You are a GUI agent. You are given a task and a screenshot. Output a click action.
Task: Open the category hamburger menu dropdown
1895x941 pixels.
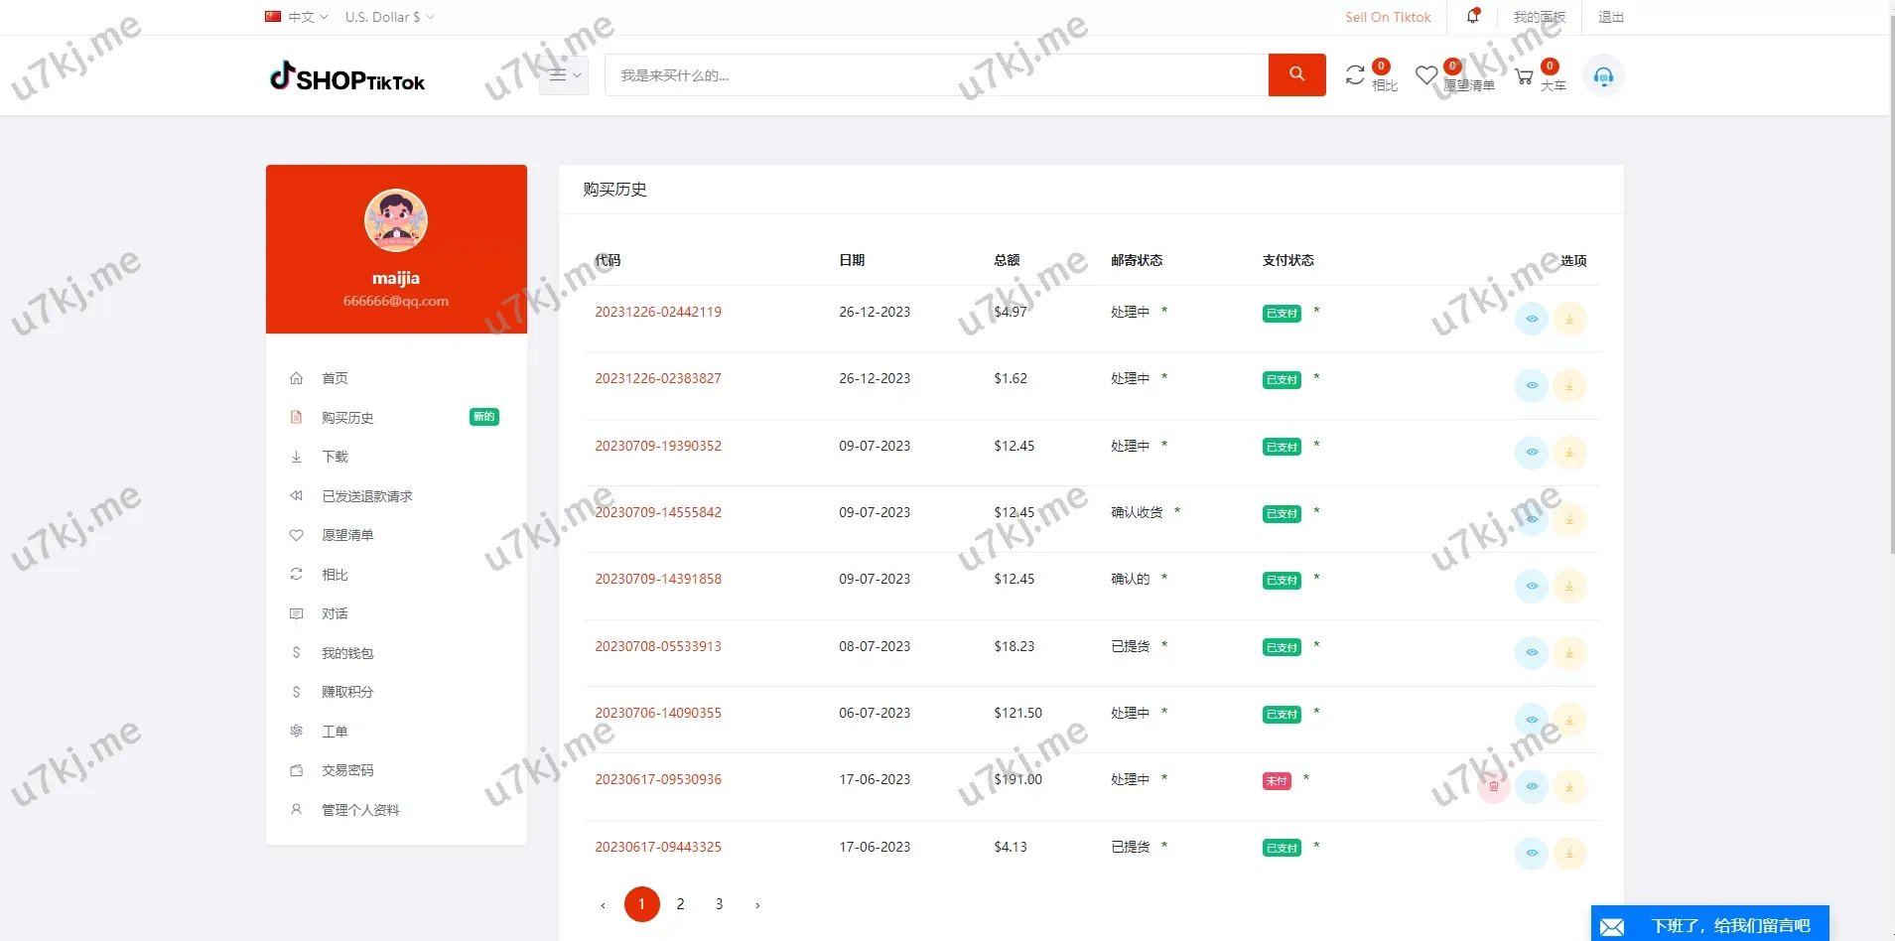tap(564, 75)
